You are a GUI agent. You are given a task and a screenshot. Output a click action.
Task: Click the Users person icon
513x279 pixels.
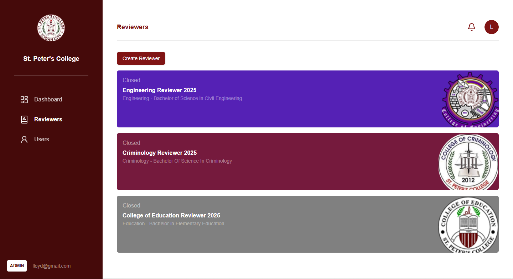(24, 139)
